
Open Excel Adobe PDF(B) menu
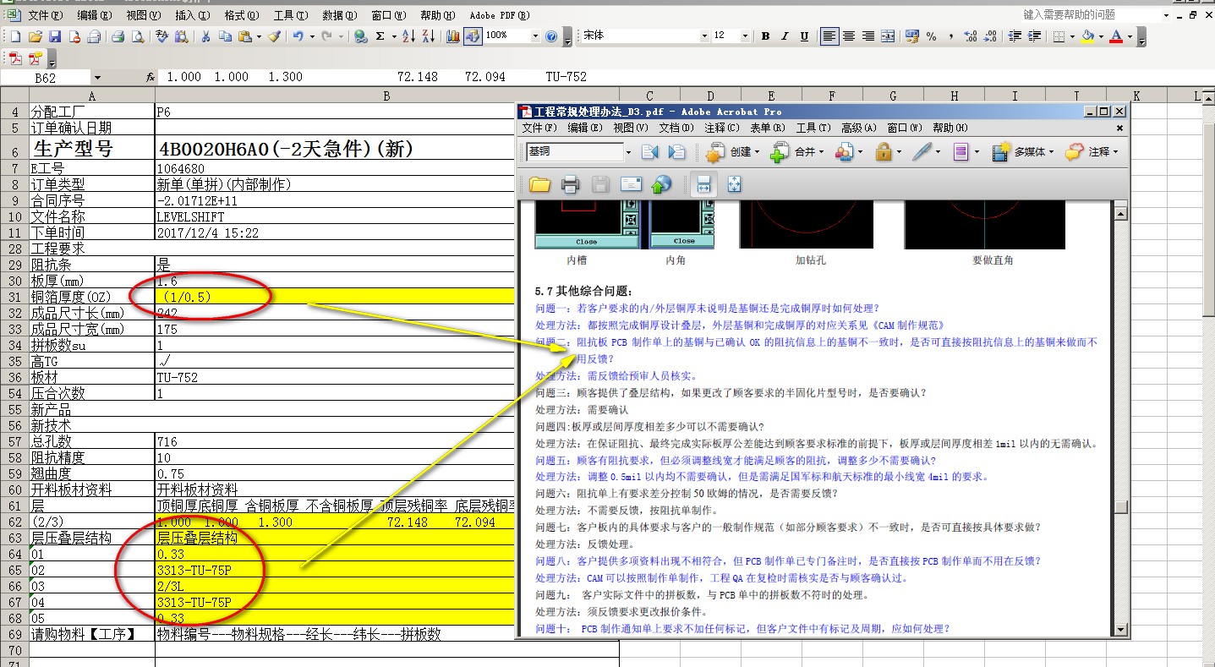pos(500,15)
